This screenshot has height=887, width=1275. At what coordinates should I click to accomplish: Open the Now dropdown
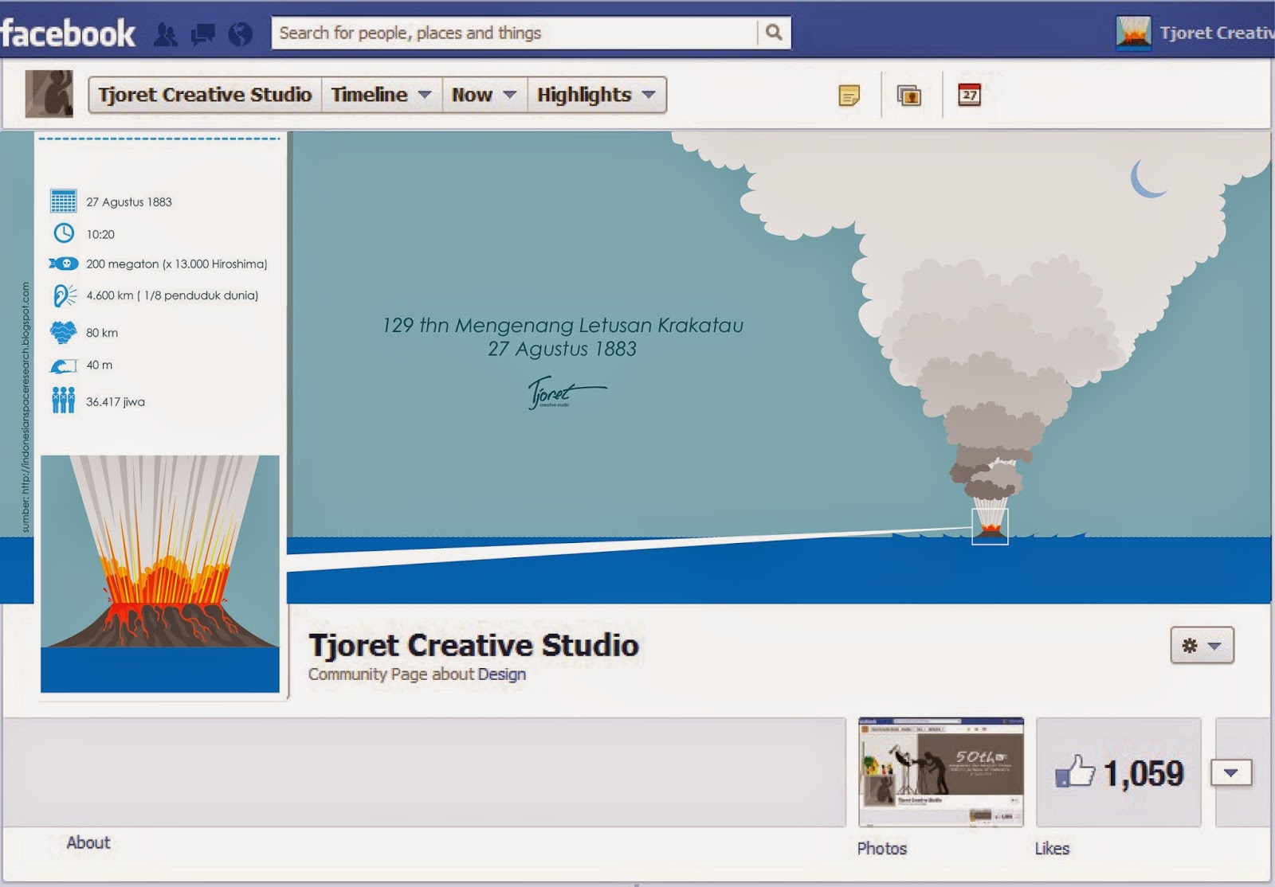(484, 95)
